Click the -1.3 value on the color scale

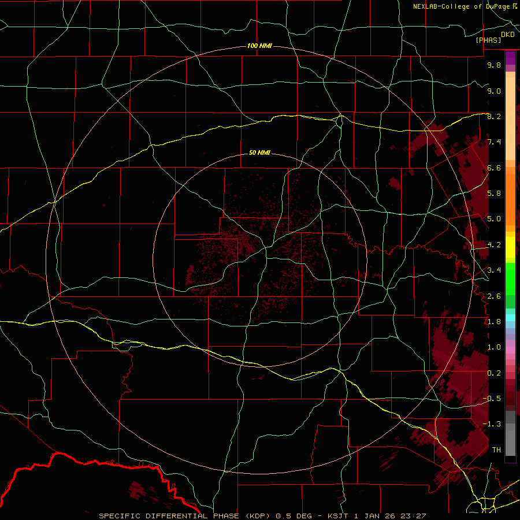click(x=492, y=424)
